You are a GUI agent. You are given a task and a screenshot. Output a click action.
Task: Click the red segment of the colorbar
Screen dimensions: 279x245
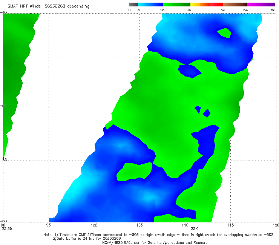216,5
